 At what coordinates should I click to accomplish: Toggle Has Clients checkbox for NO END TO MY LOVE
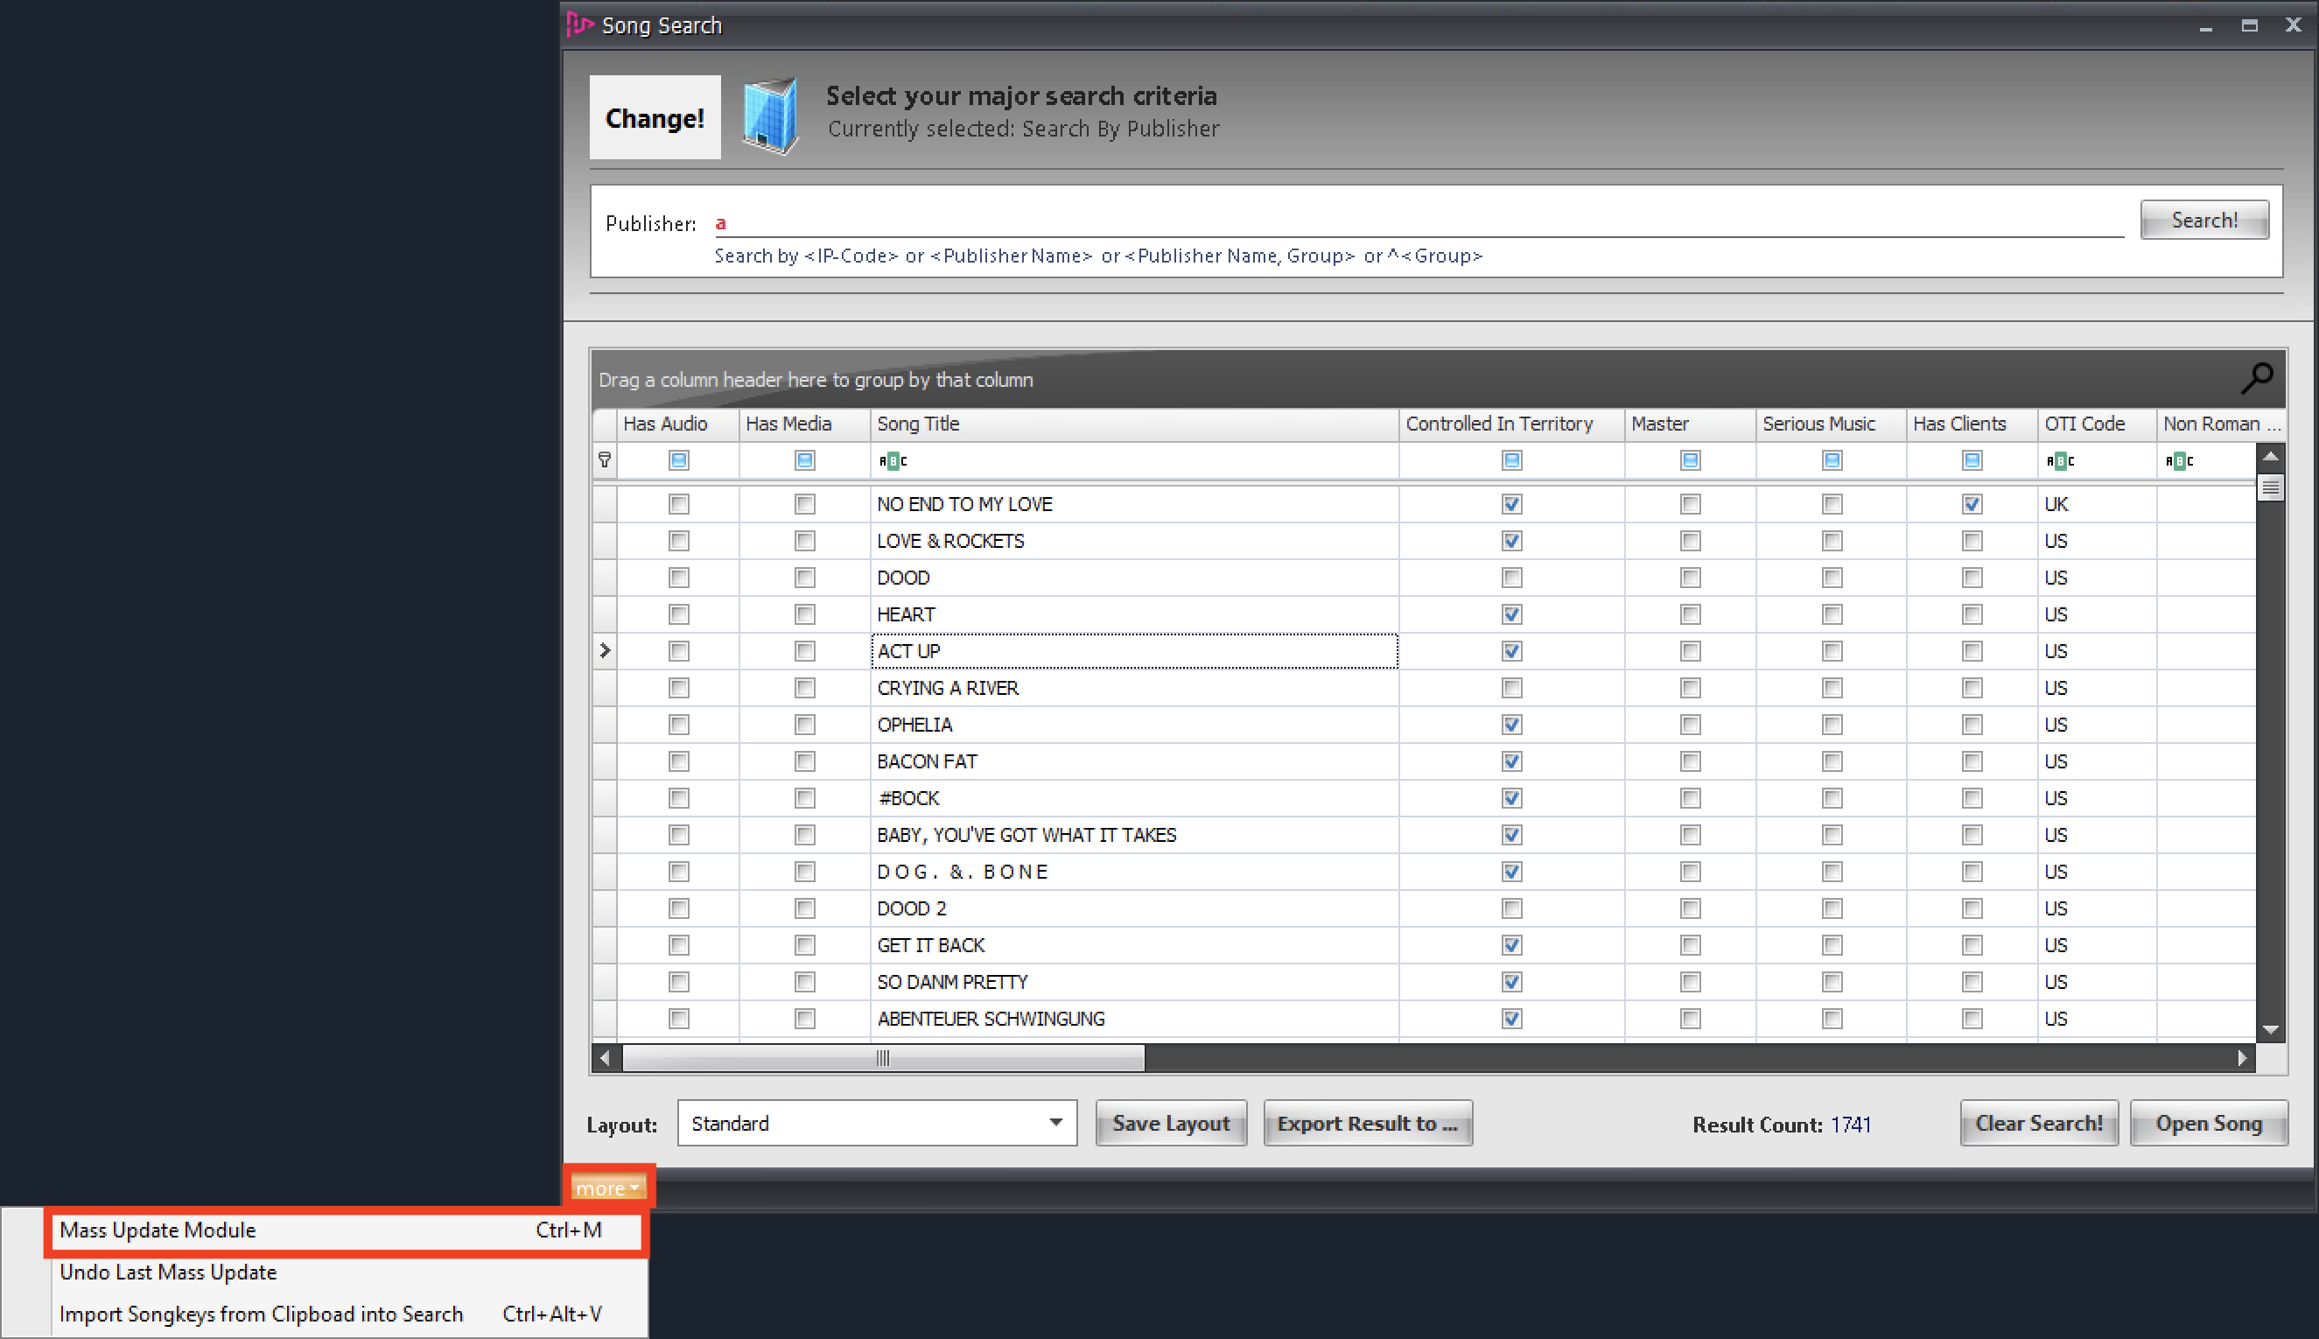click(1972, 504)
